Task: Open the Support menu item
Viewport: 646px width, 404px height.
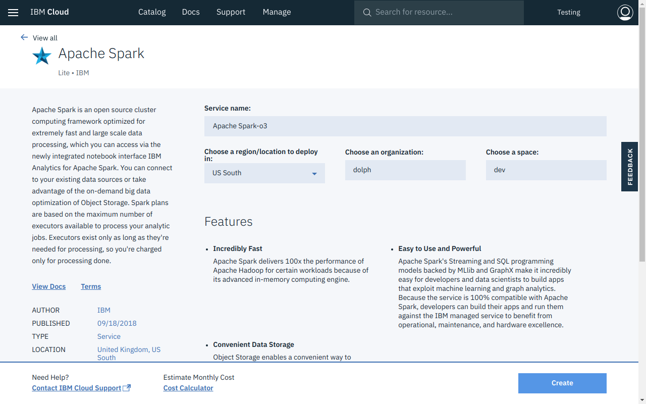Action: (x=231, y=12)
